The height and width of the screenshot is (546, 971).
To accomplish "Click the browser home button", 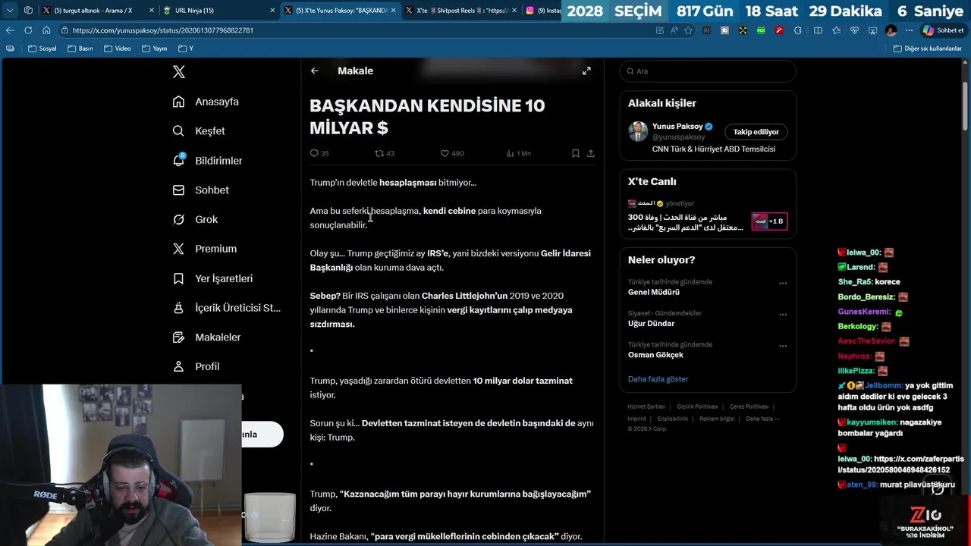I will tap(46, 30).
